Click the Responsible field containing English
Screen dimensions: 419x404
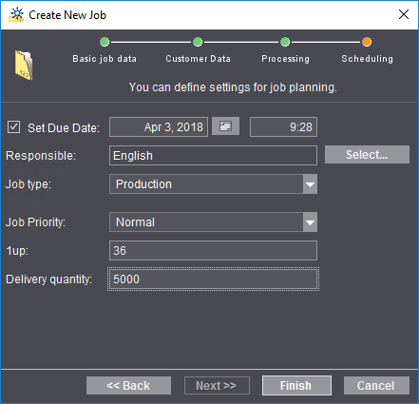coord(213,156)
